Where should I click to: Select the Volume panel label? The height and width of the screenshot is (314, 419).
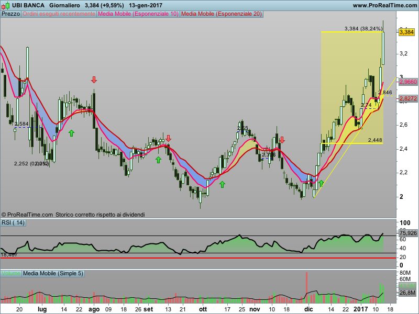(10, 273)
